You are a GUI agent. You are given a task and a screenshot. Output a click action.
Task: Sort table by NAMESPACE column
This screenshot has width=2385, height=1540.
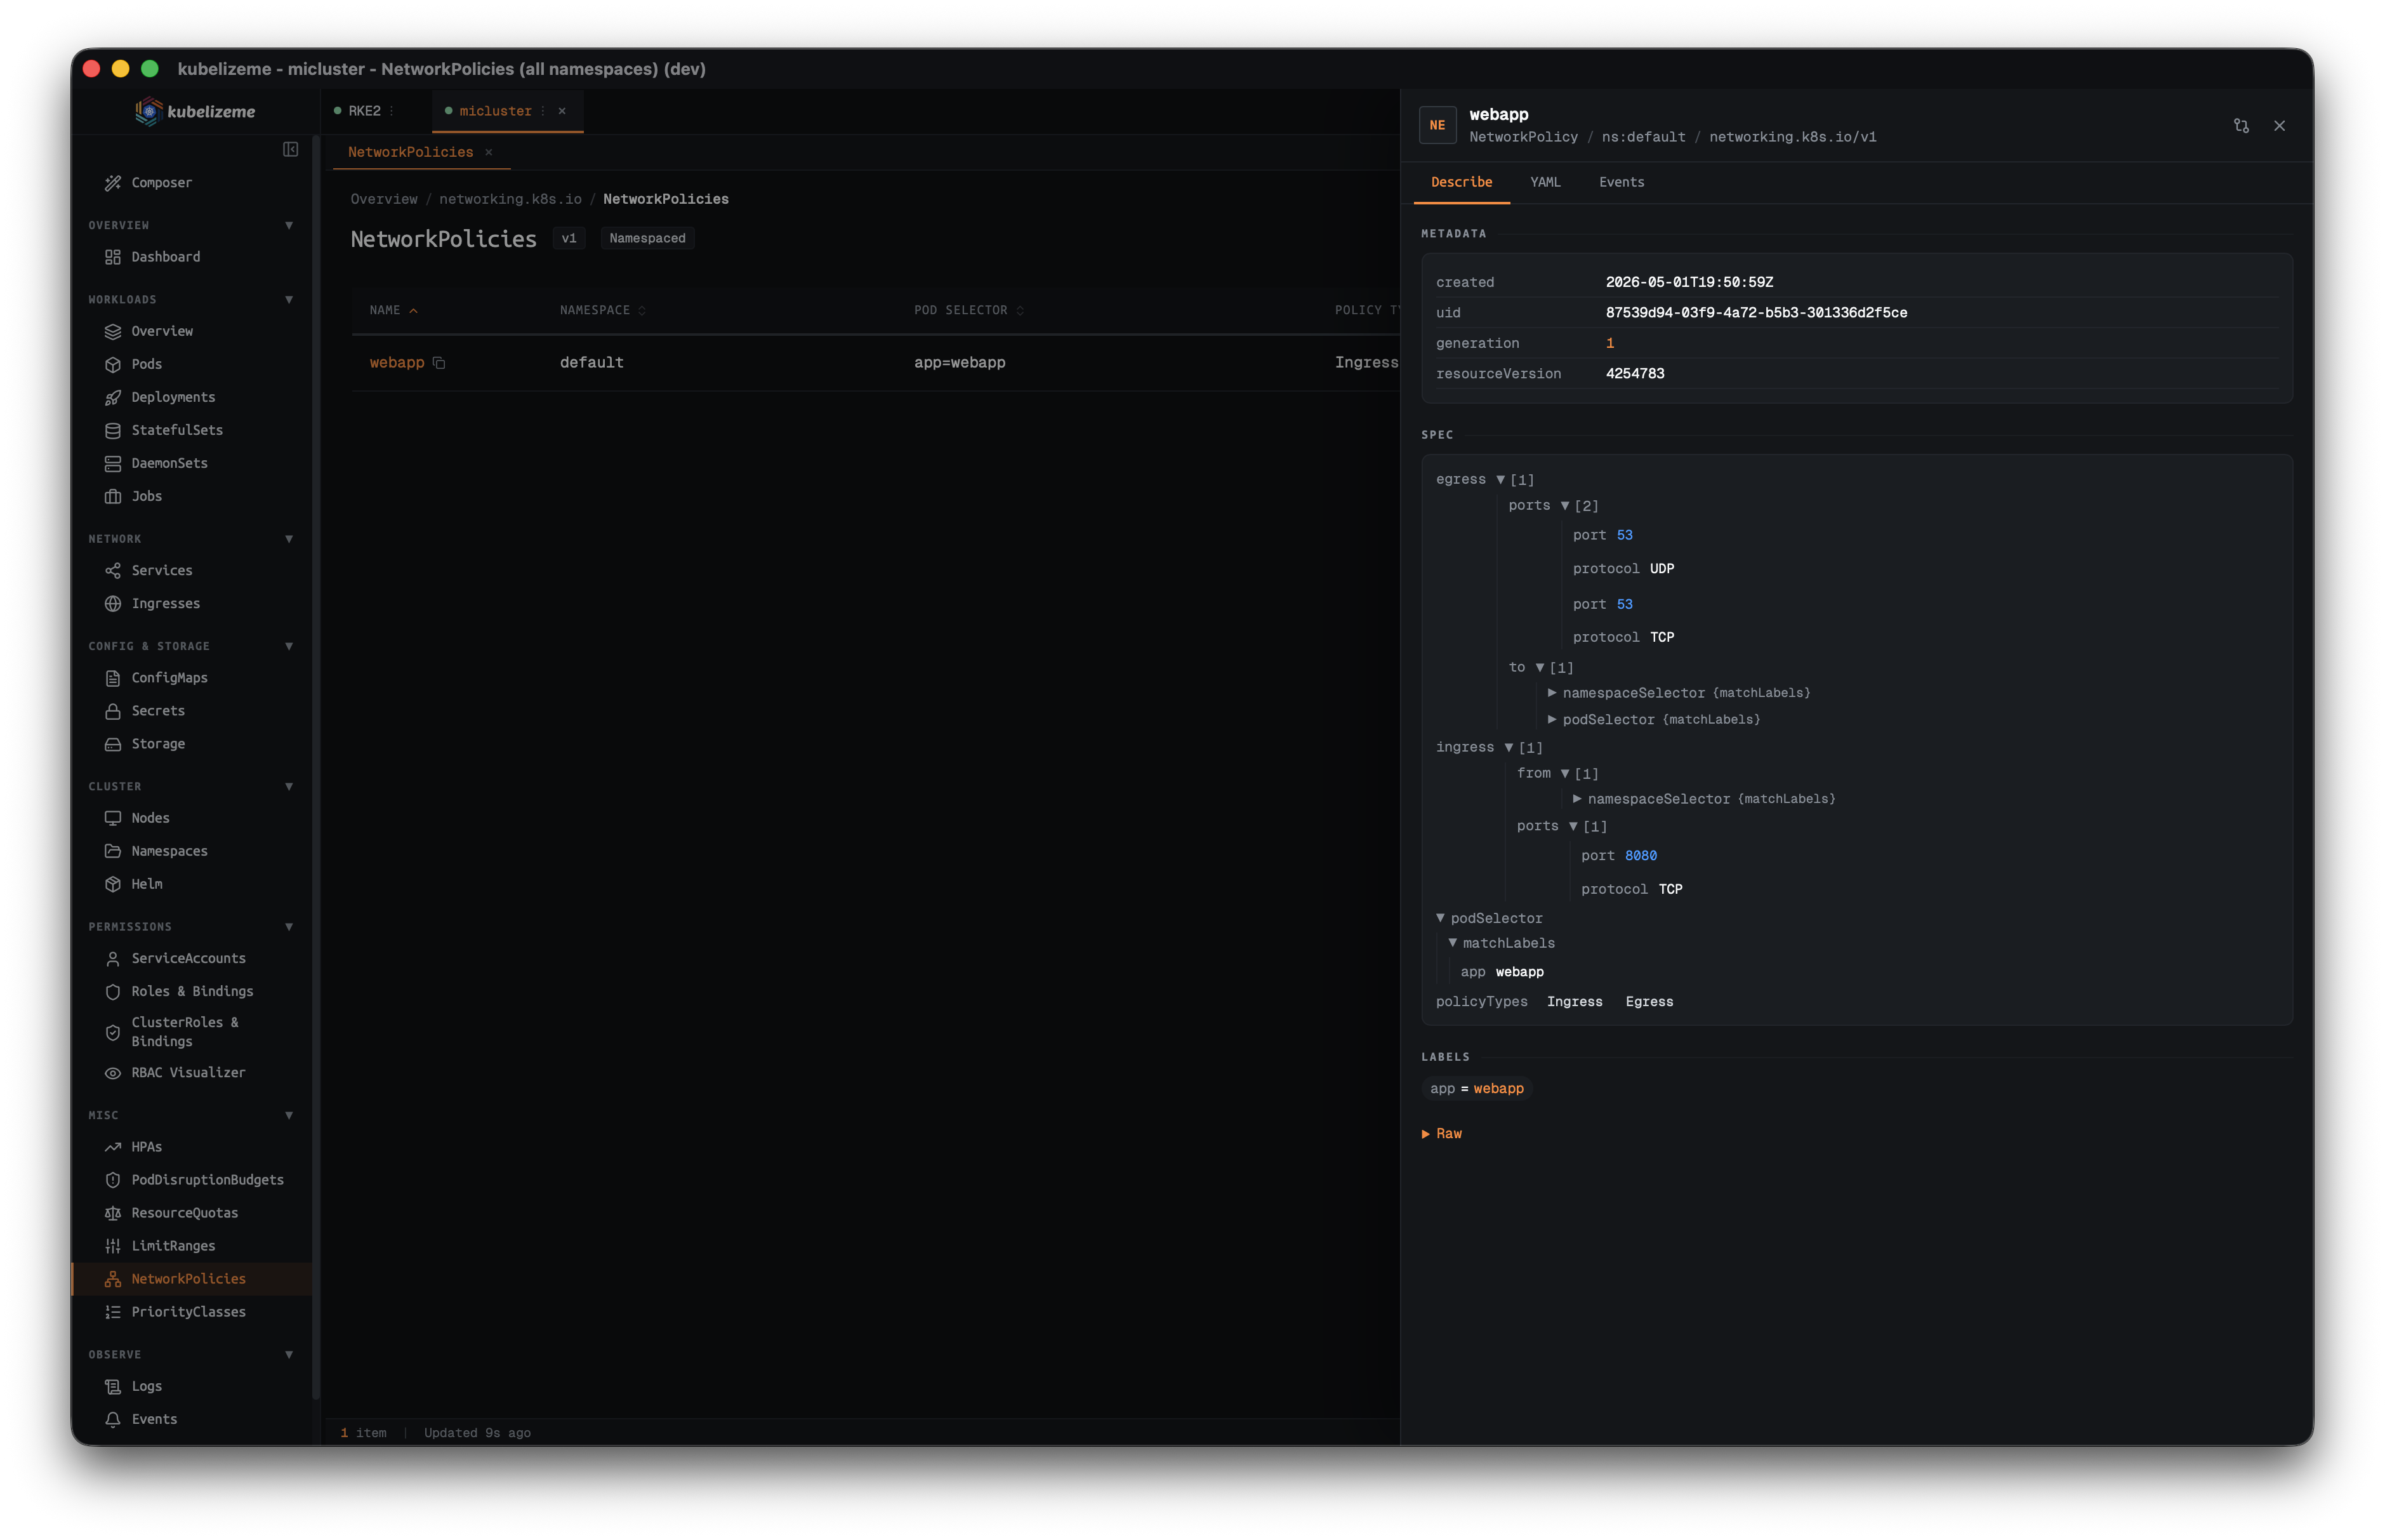(x=603, y=310)
